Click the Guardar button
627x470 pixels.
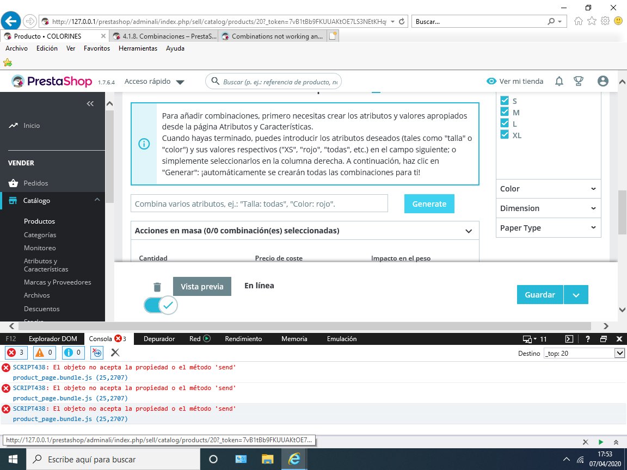coord(540,295)
